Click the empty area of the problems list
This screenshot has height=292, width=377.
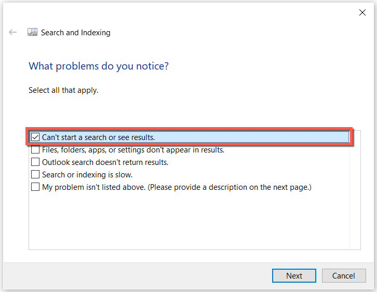pos(187,223)
